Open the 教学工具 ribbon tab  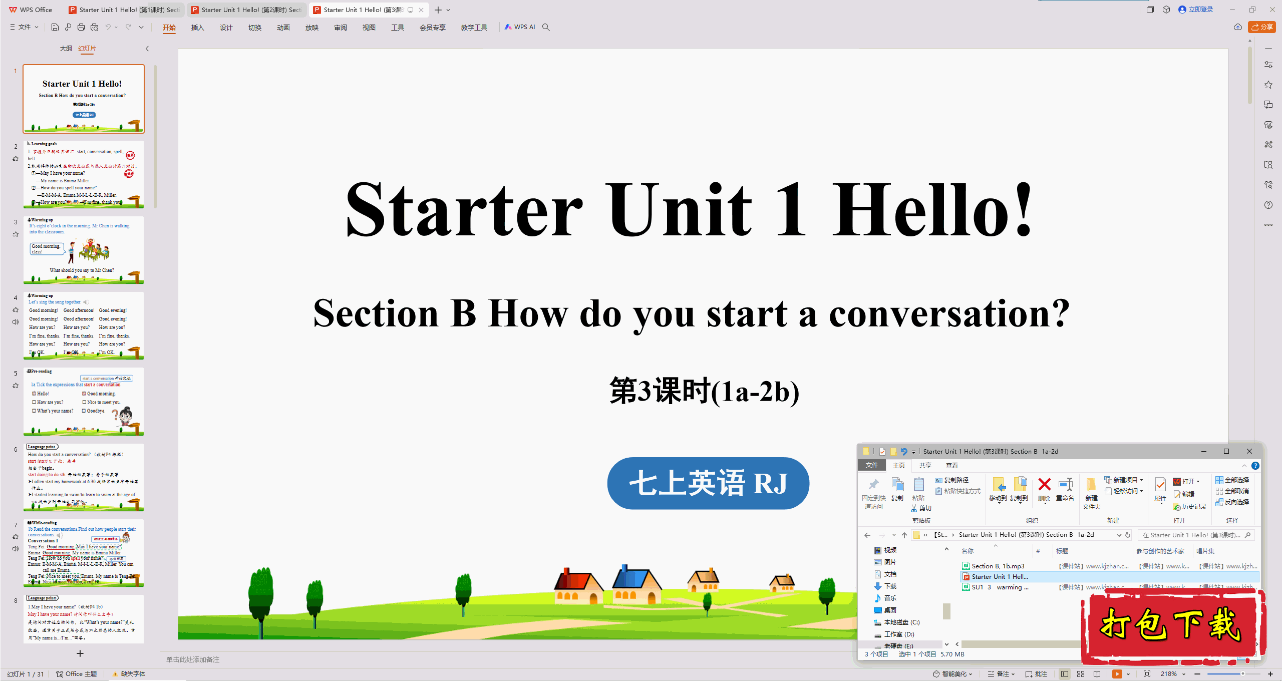(474, 28)
